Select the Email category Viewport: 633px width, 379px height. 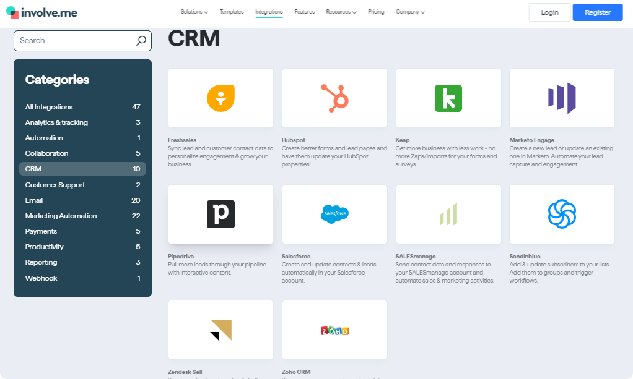[x=82, y=200]
